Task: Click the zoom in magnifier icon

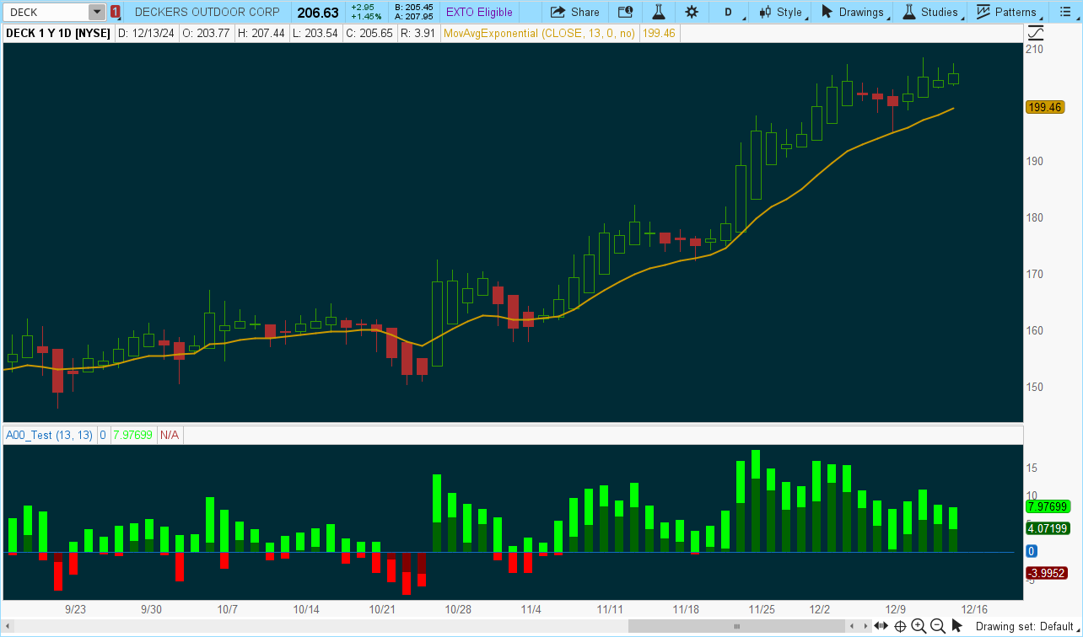Action: click(919, 626)
